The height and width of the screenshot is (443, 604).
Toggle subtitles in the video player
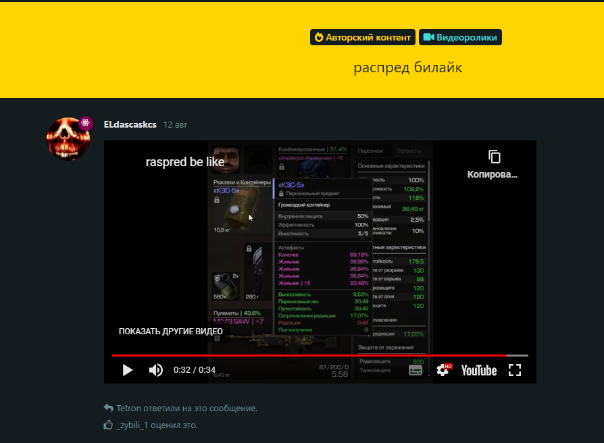coord(416,370)
